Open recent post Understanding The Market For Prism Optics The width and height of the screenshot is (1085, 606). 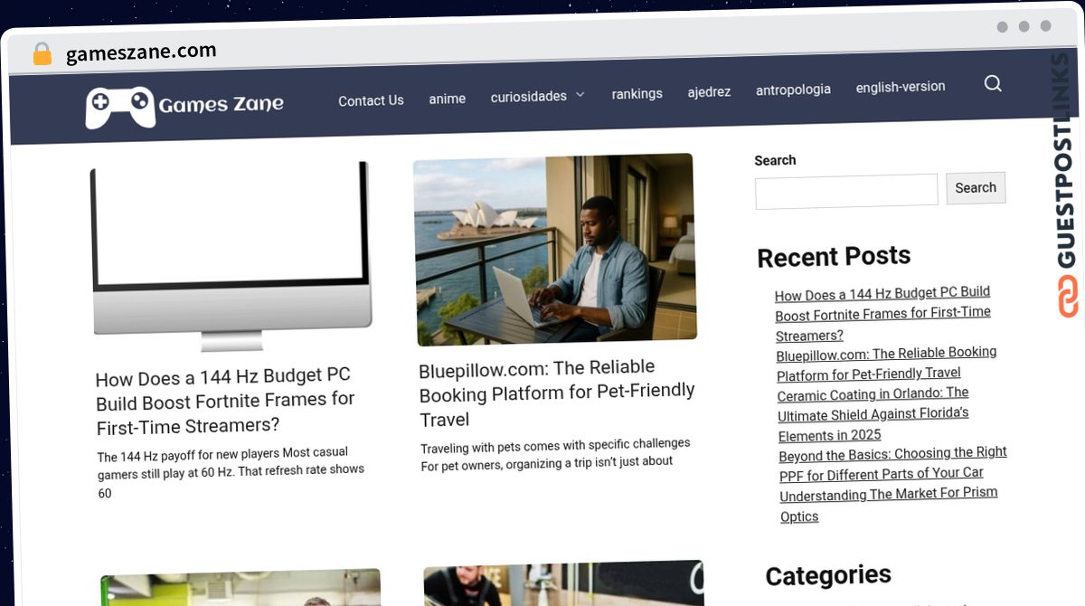coord(889,505)
